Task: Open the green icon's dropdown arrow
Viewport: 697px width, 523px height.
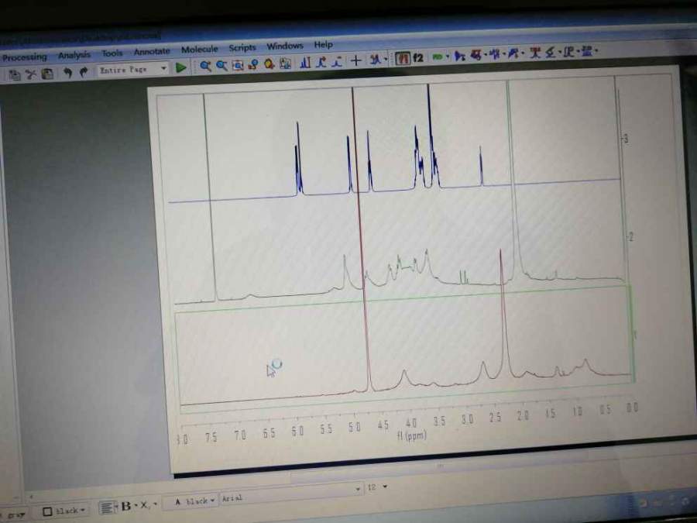Action: pyautogui.click(x=447, y=57)
